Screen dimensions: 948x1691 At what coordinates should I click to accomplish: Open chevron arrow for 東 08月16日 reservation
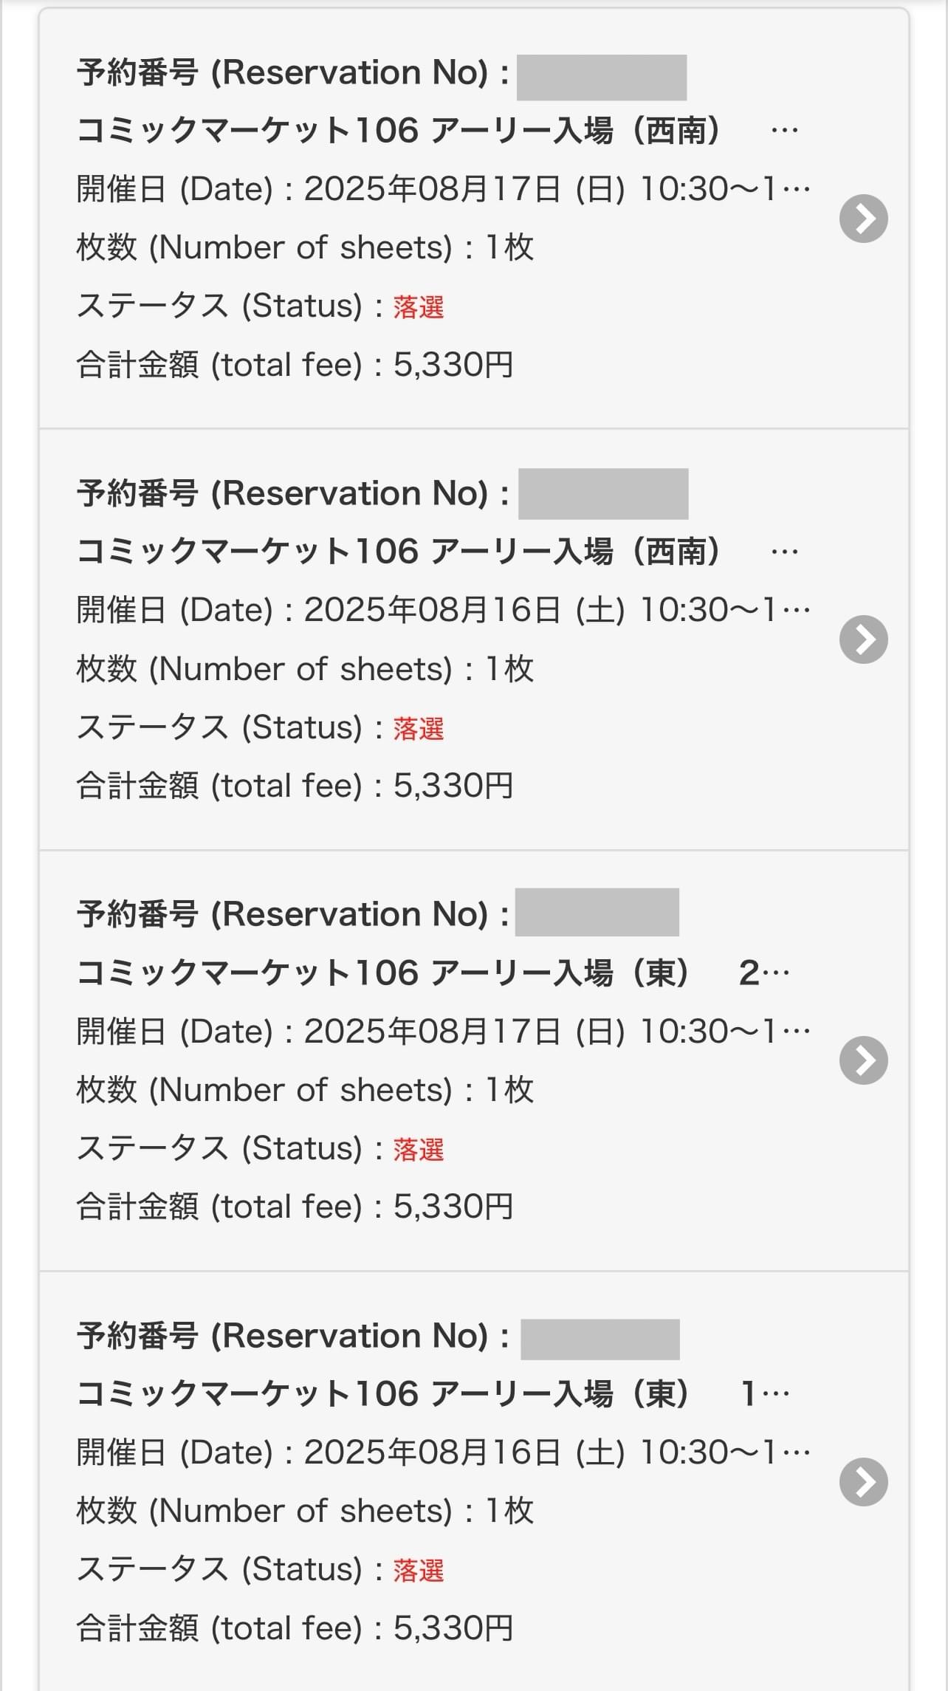pos(863,1481)
